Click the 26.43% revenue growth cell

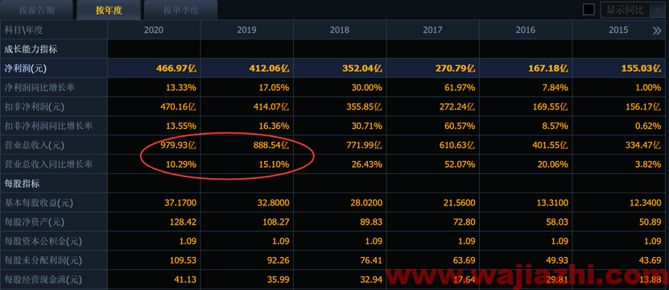340,164
